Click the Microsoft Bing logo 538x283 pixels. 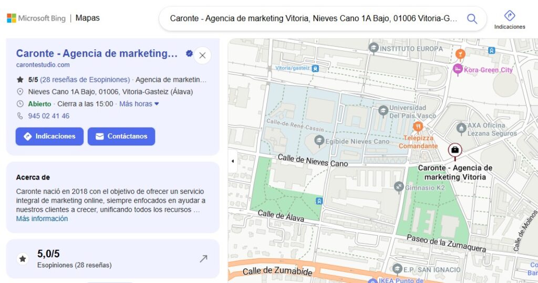pos(36,18)
